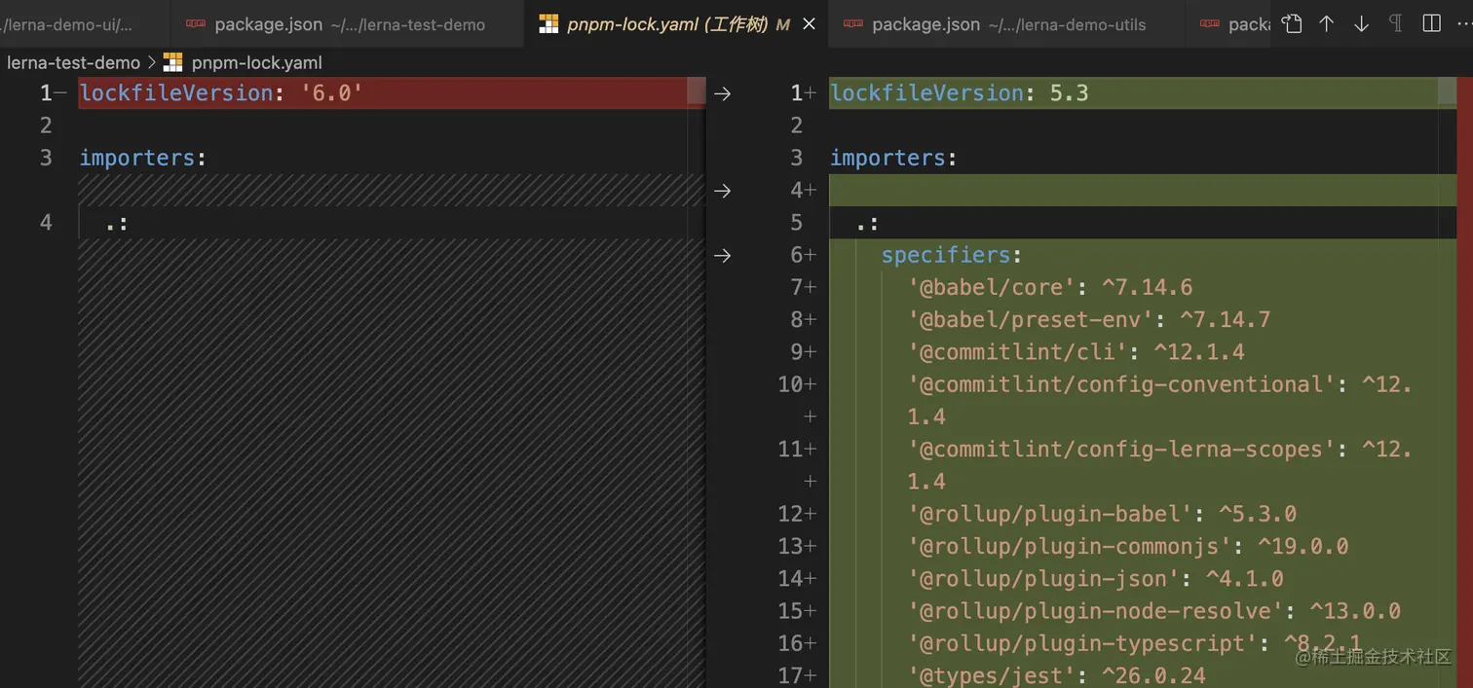Viewport: 1473px width, 688px height.
Task: Click importers: in the original pane
Action: pos(143,158)
